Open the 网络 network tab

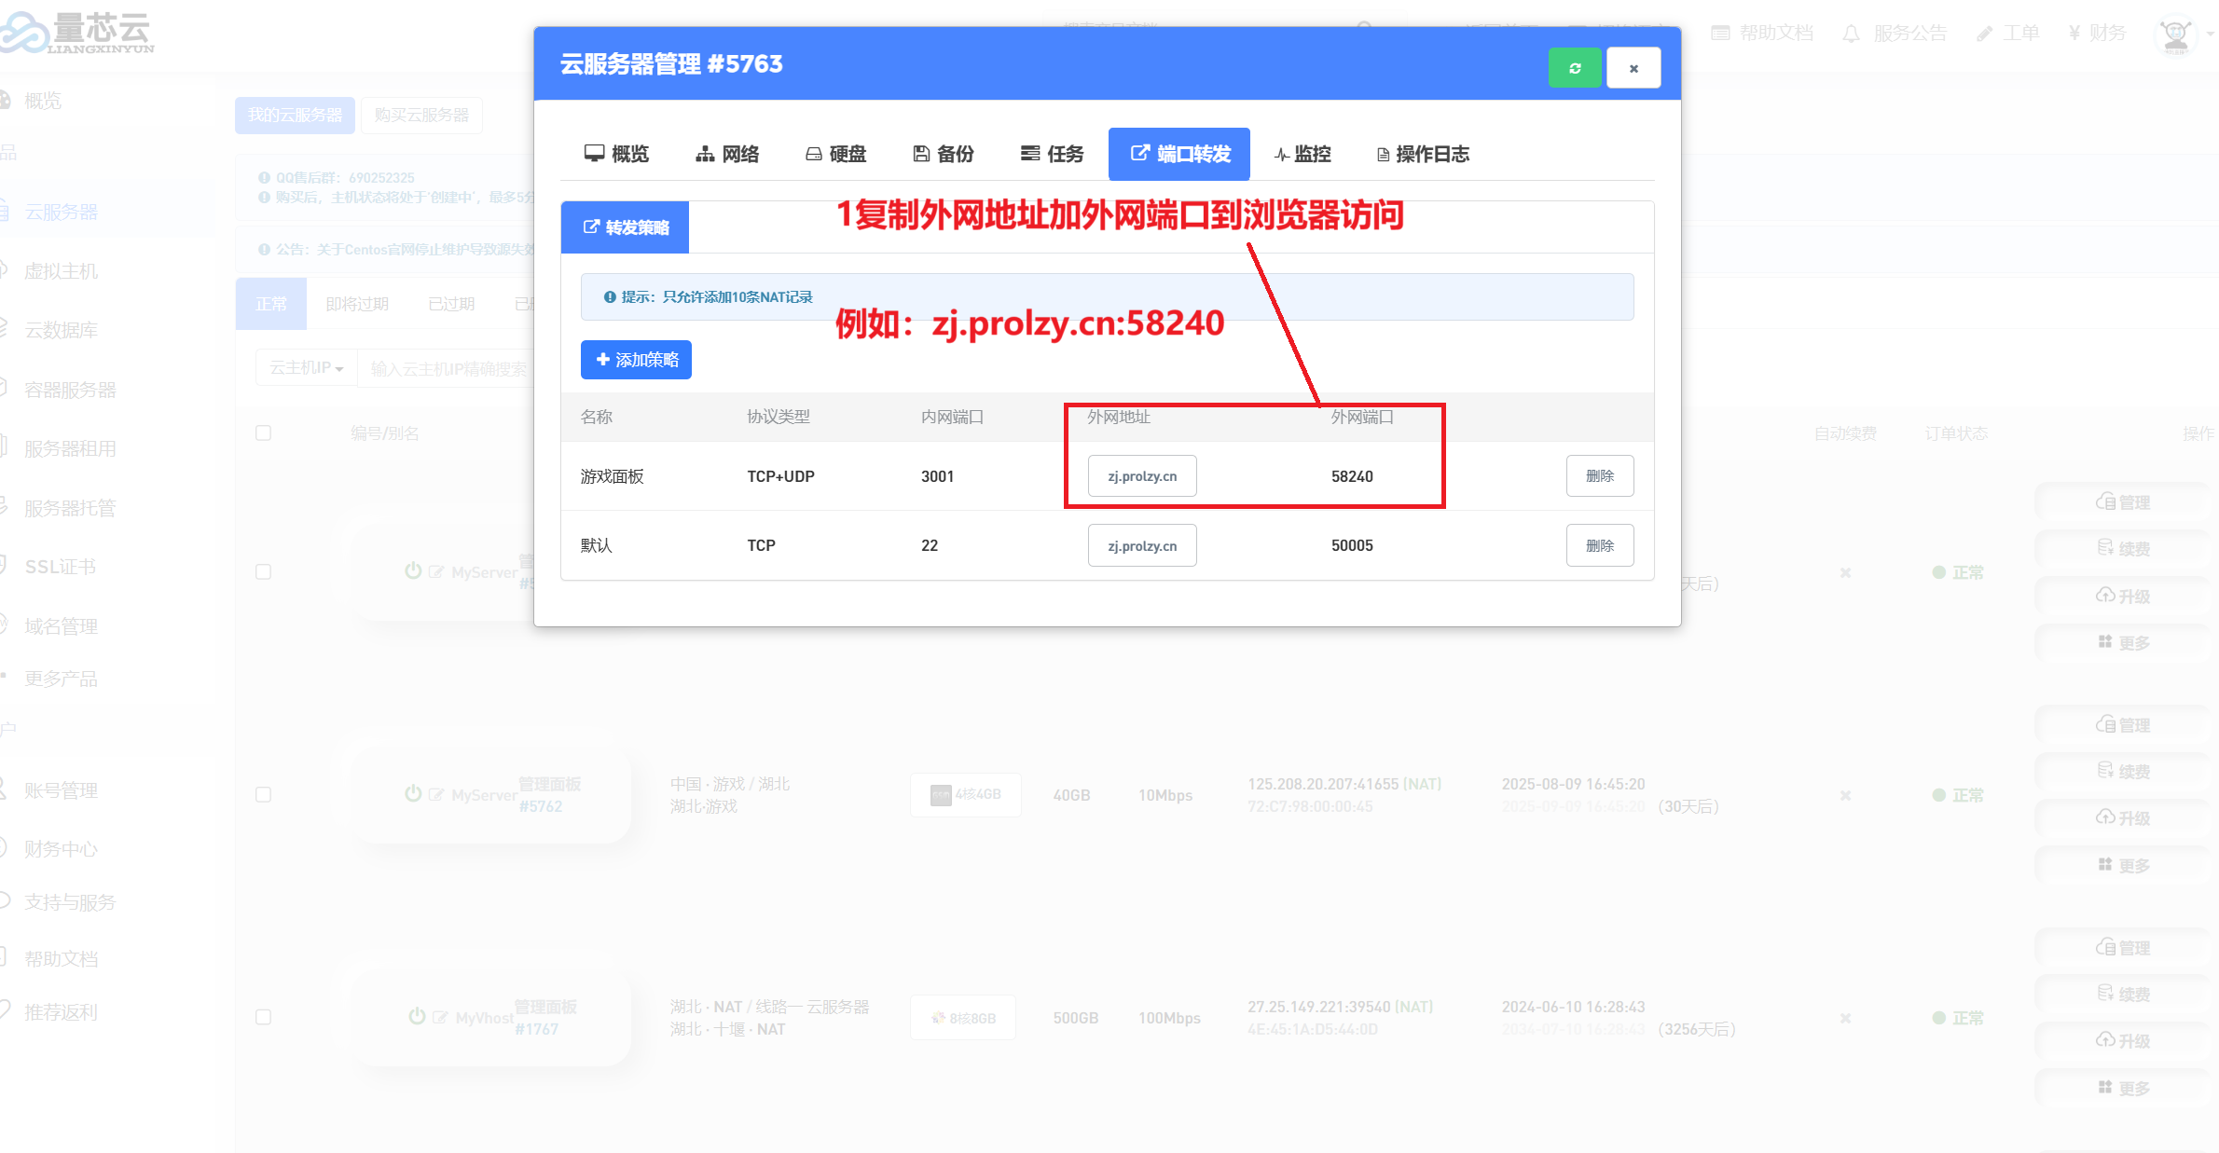[x=727, y=154]
